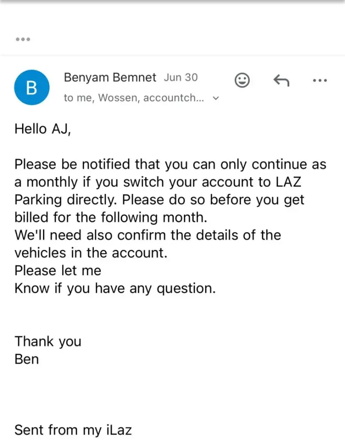Screen dimensions: 345x443
Task: Tap 'vehicles in the account.' line
Action: coord(91,253)
